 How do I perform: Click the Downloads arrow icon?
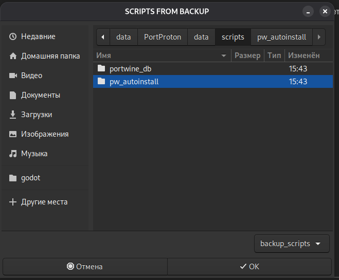click(x=13, y=115)
